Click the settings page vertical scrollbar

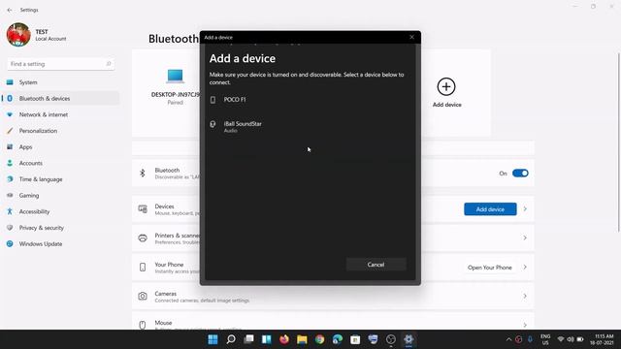pos(619,143)
